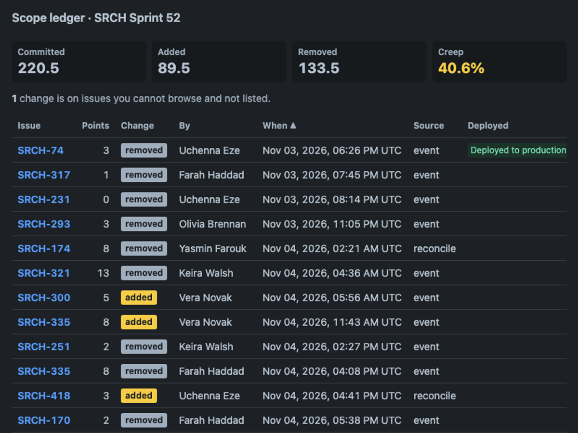Select Keira Walsh in SRCH-321 row

tap(206, 273)
